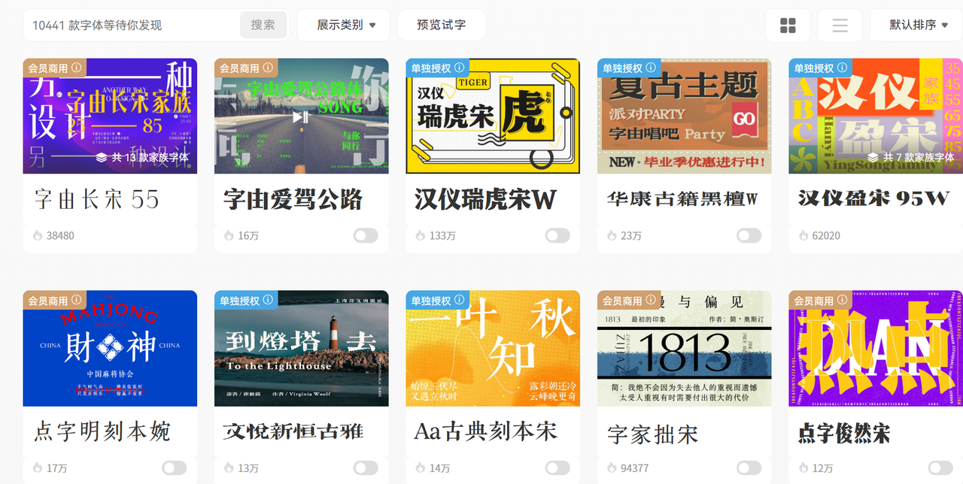Expand the 默认排序 sort dropdown
963x484 pixels.
click(918, 25)
